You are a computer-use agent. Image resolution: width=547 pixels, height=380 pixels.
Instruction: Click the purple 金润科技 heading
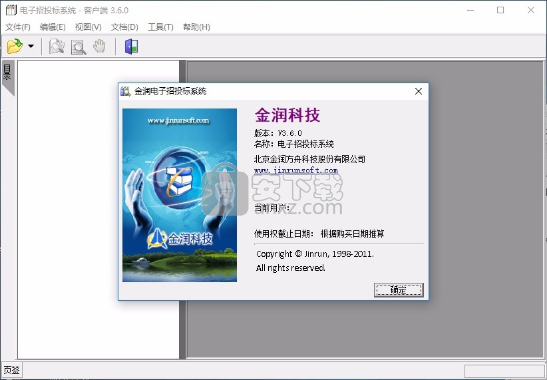287,115
